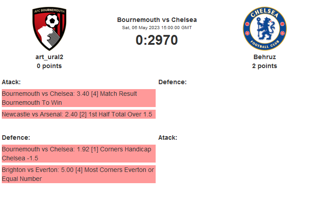This screenshot has width=314, height=206.
Task: Select the Chelsea -1.5 text line
Action: (x=21, y=158)
